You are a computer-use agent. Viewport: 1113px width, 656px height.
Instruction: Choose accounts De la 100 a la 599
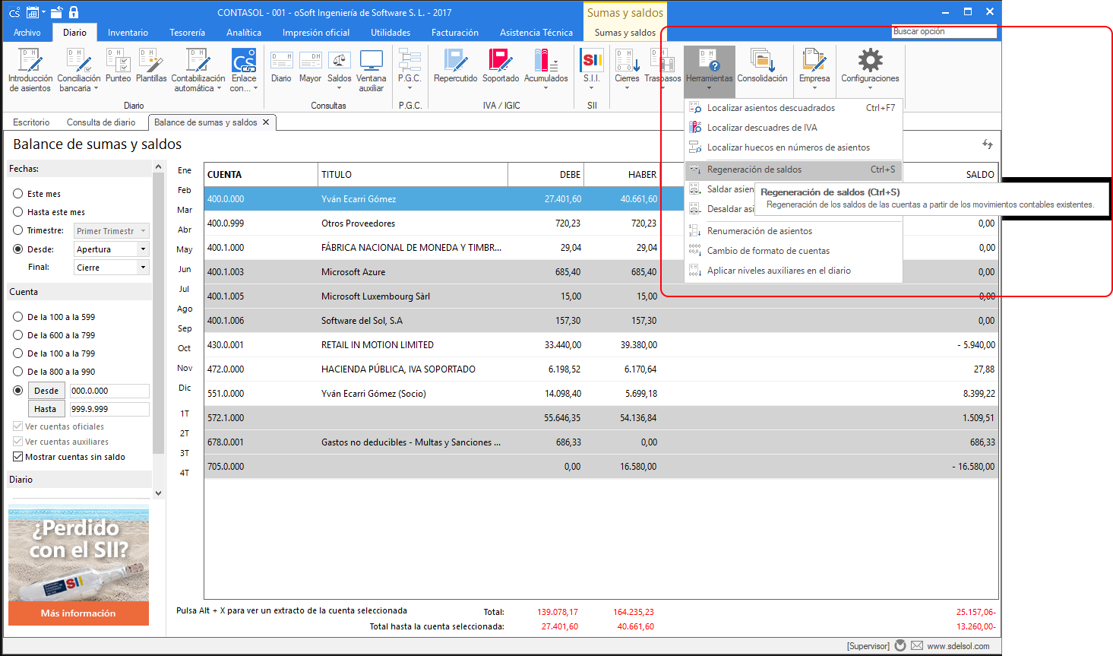pos(18,317)
